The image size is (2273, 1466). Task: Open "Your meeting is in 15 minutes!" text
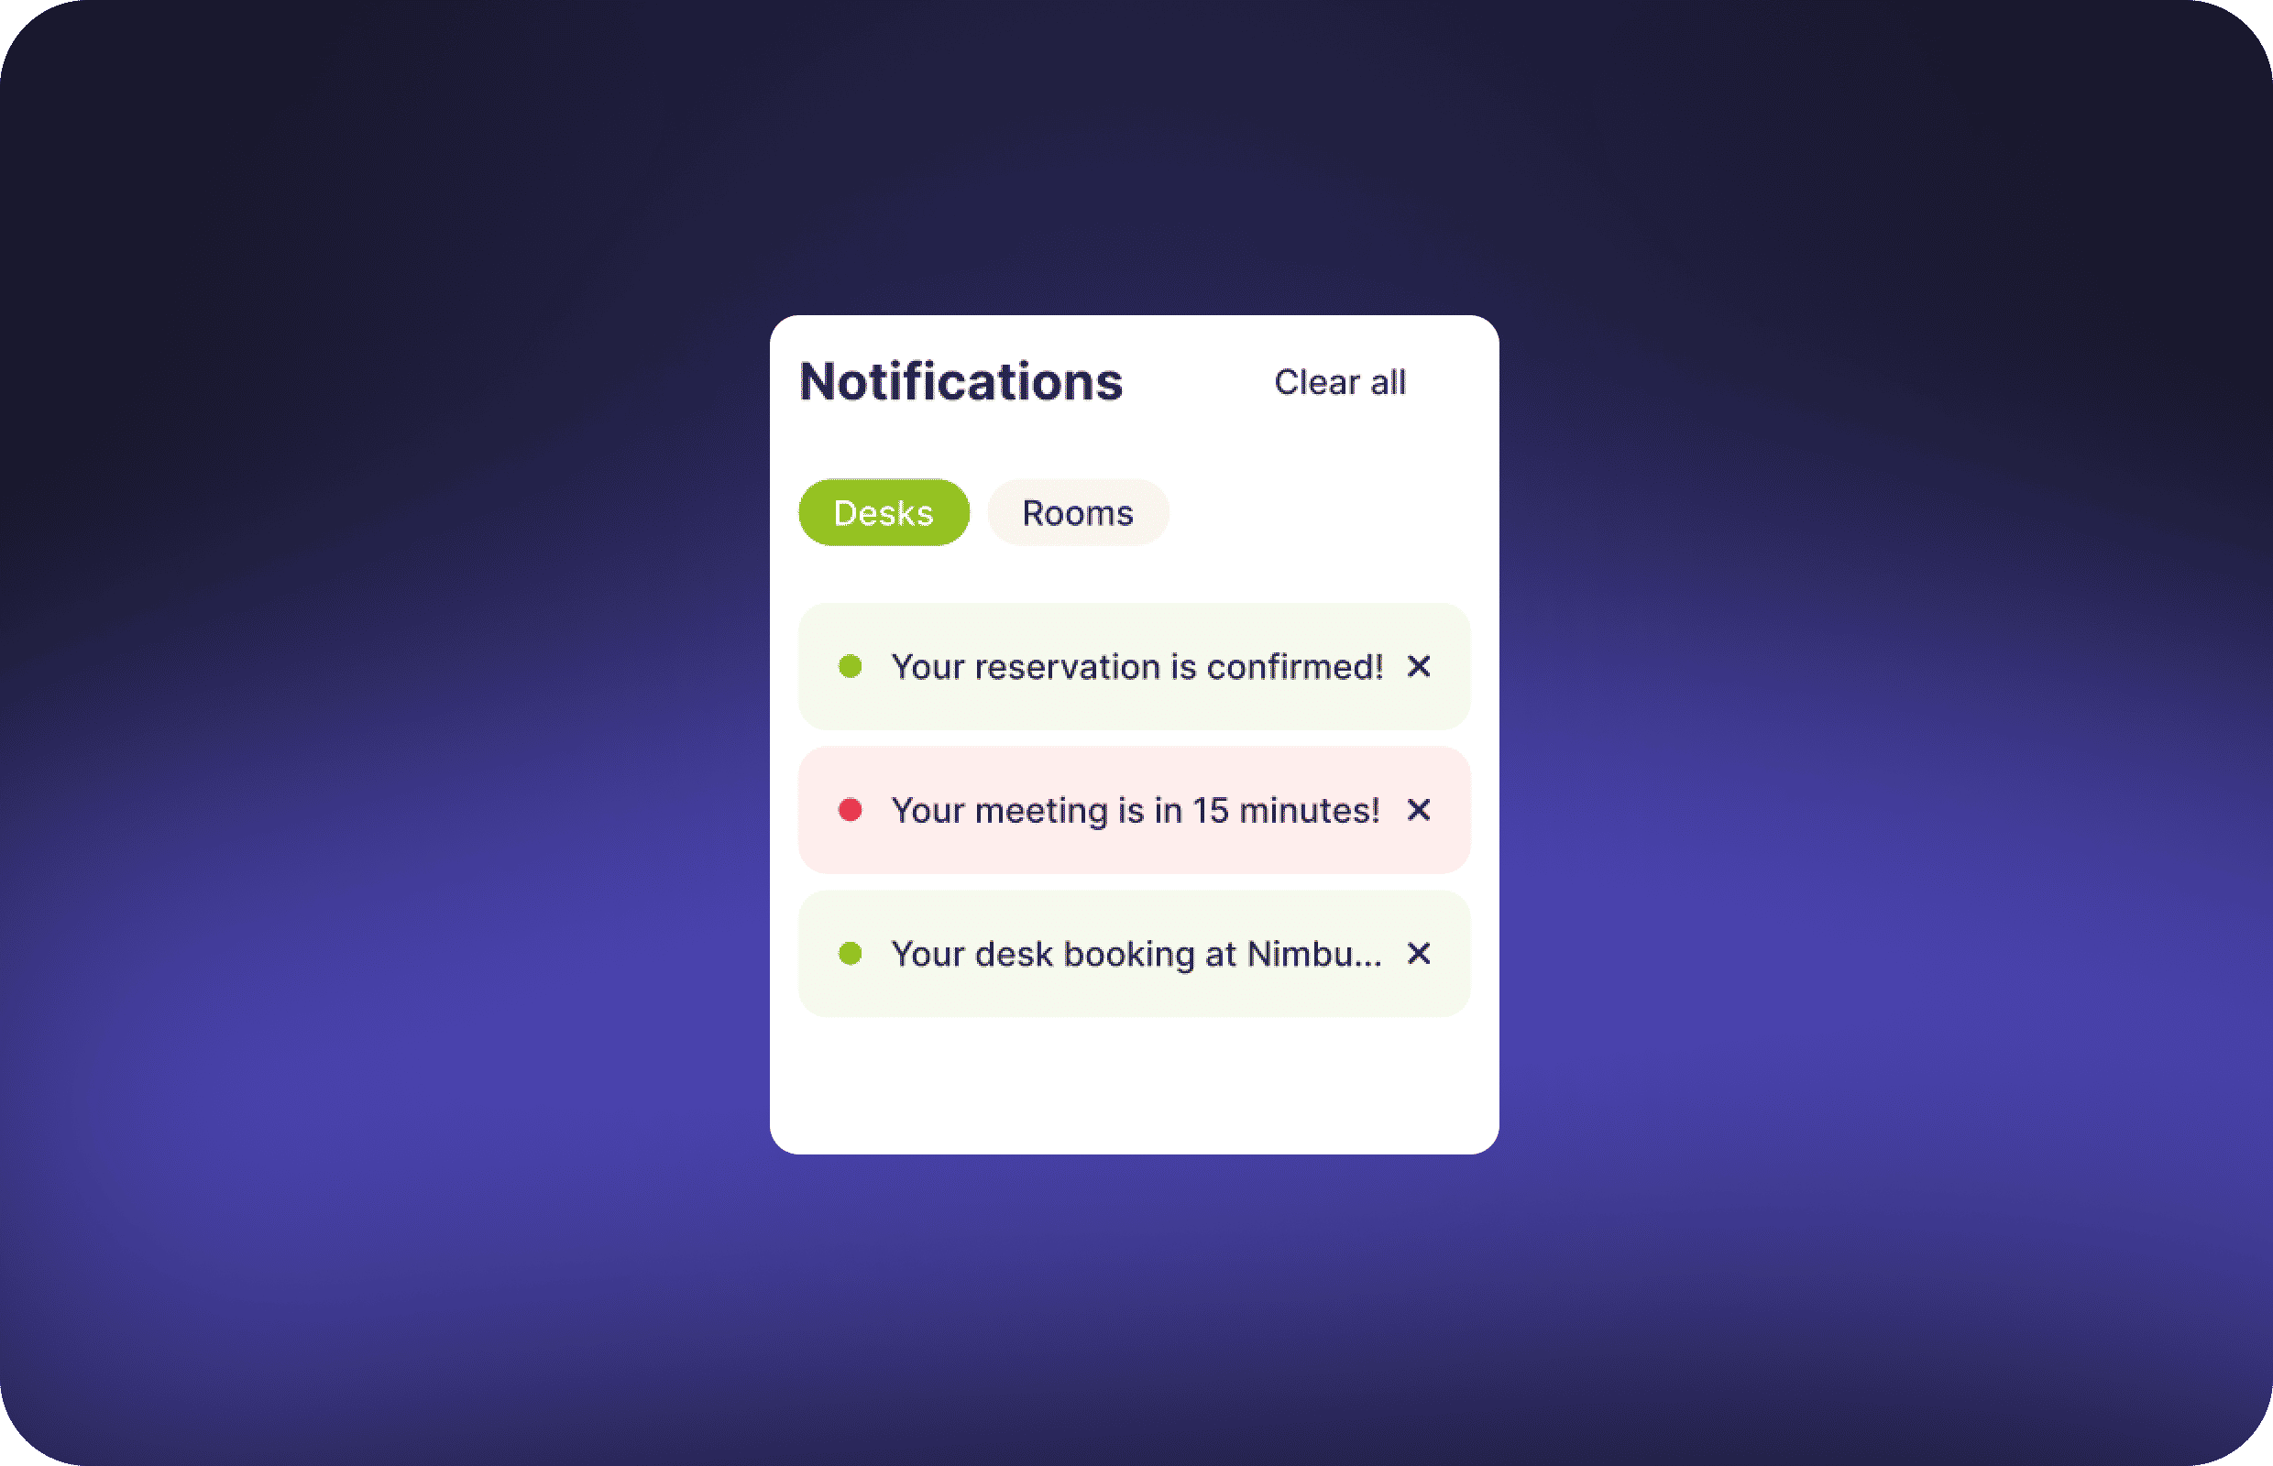coord(1134,811)
